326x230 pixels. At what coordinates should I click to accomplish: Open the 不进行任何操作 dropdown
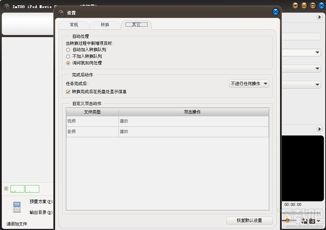pyautogui.click(x=249, y=84)
